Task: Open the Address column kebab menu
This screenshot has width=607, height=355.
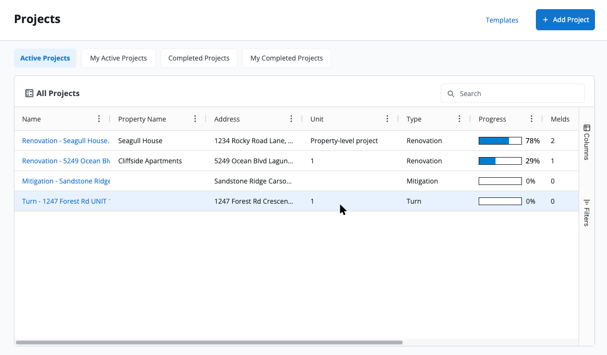Action: tap(291, 119)
